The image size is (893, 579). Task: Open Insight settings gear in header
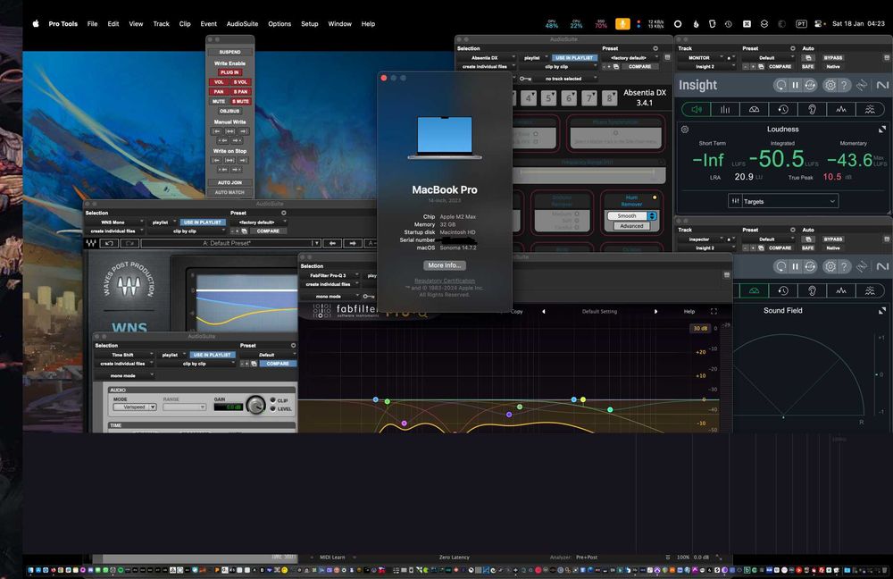[x=830, y=85]
